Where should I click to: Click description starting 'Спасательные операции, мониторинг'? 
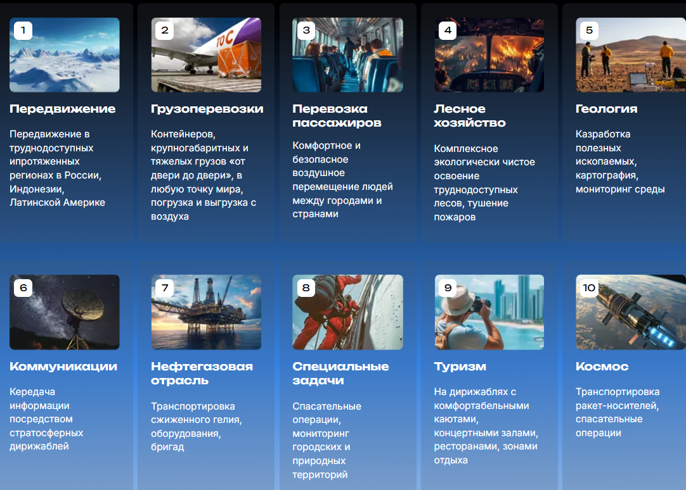click(x=327, y=440)
